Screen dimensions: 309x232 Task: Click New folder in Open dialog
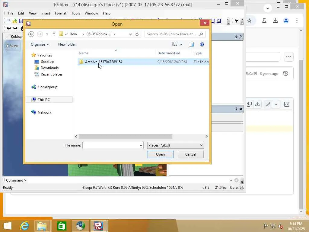tap(67, 44)
